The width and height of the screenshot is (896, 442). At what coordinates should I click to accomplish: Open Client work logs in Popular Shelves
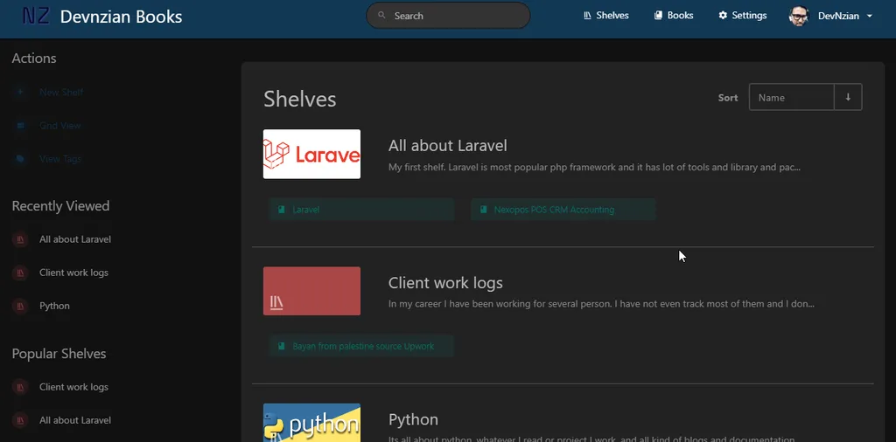point(73,387)
